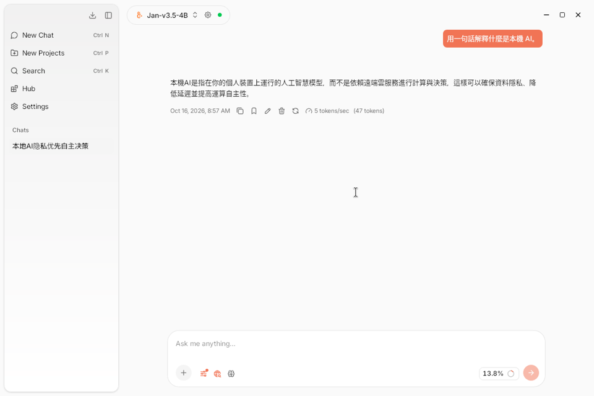
Task: Open Search in the sidebar
Action: [x=60, y=71]
